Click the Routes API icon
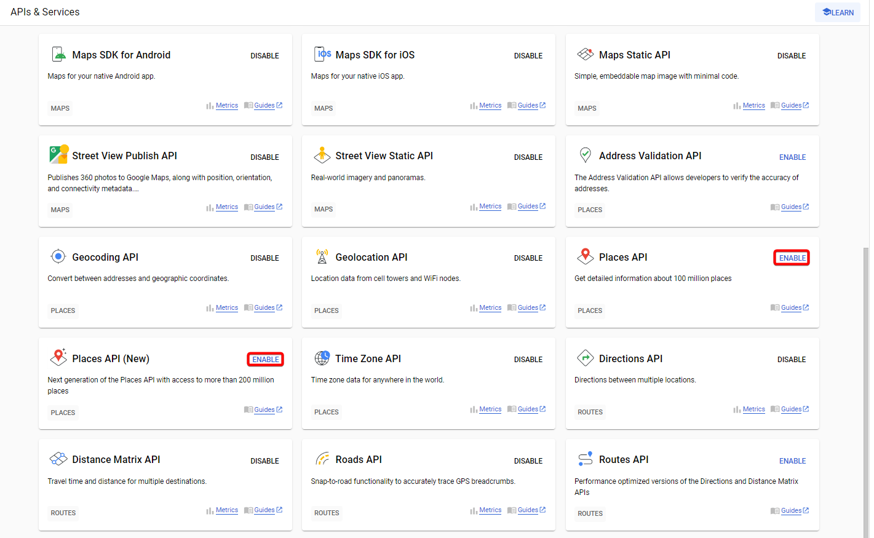The height and width of the screenshot is (538, 874). 586,458
